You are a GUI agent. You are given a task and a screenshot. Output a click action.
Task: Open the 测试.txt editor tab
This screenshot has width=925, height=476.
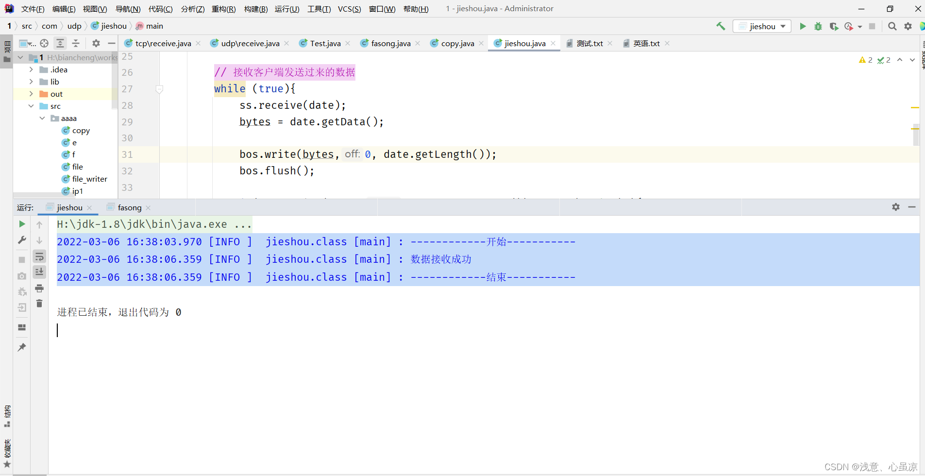589,43
